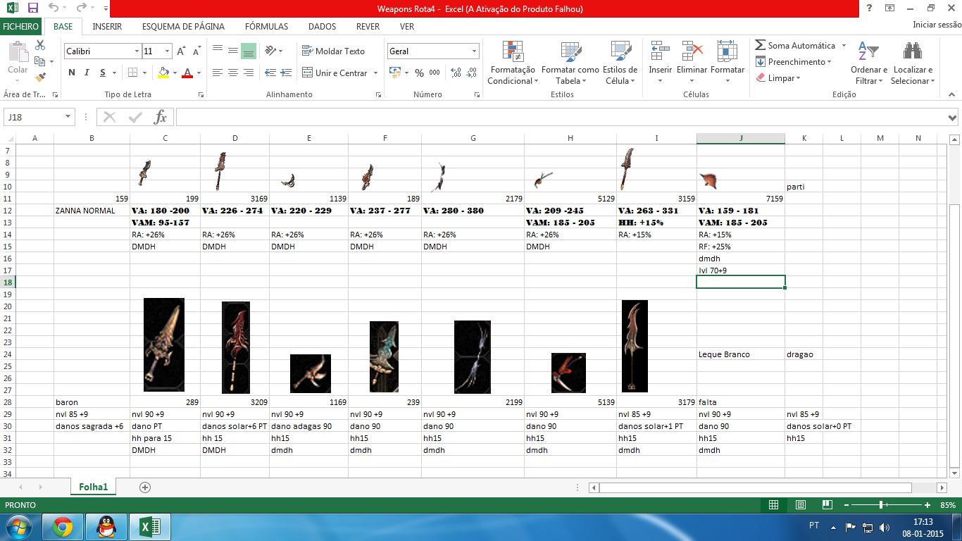Decrease font size with the small A icon
The height and width of the screenshot is (541, 962).
[196, 51]
